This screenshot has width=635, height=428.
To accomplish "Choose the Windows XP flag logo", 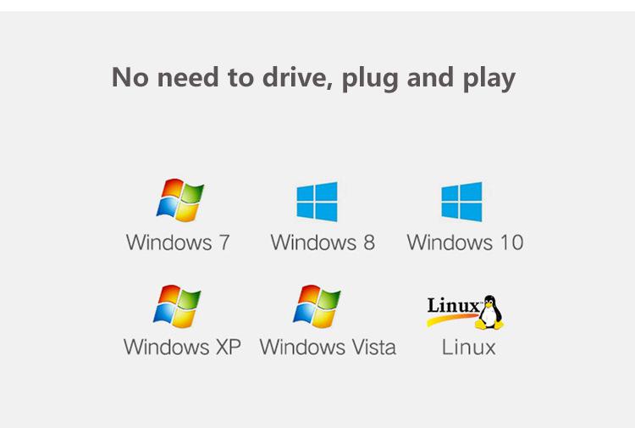I will [x=177, y=306].
